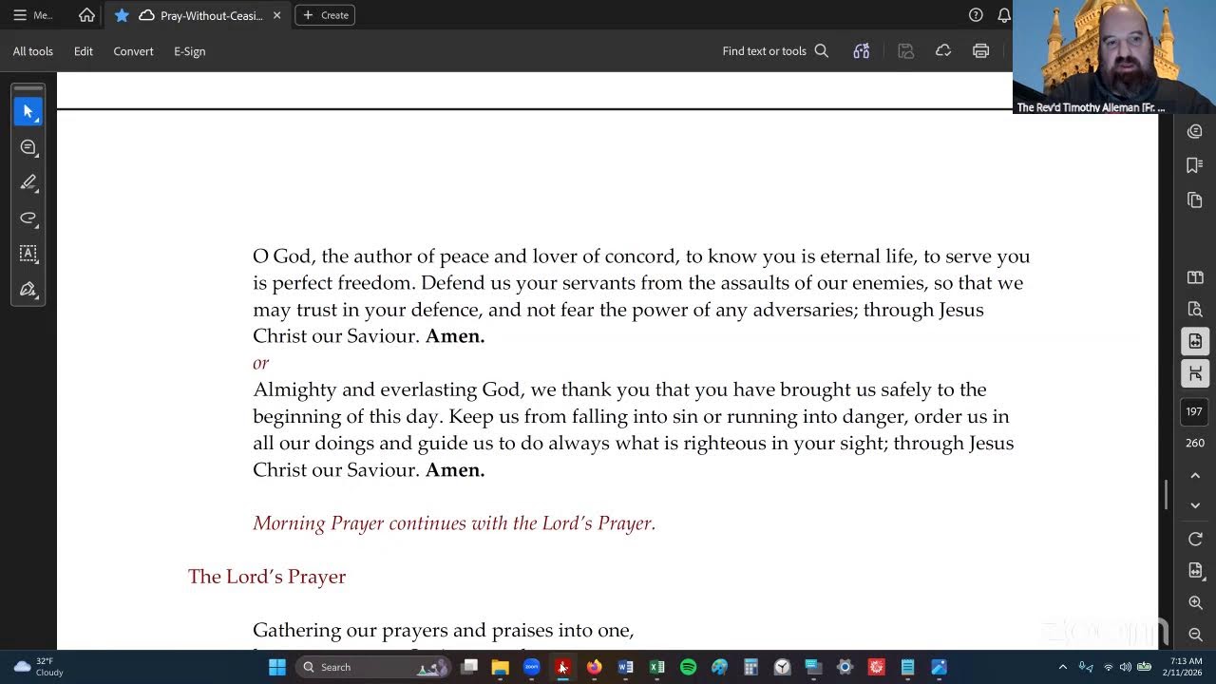Click the Zoom participant video thumbnail
This screenshot has height=684, width=1216.
(1114, 57)
